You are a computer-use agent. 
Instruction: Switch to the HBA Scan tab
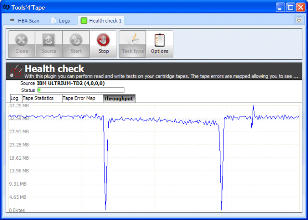26,21
